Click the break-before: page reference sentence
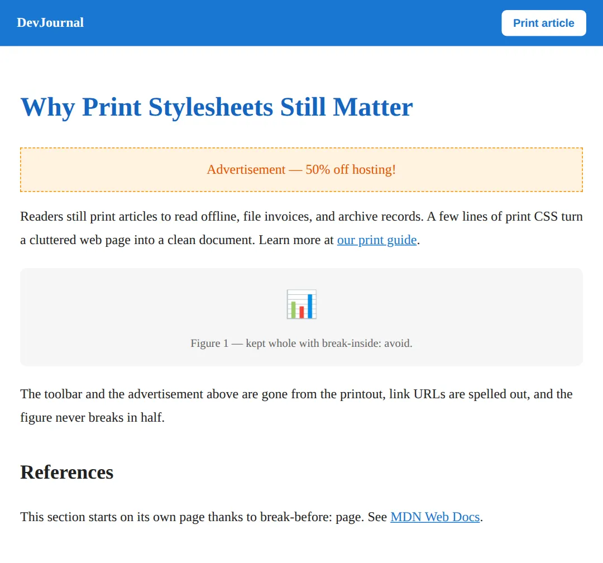This screenshot has height=563, width=603. pos(251,517)
